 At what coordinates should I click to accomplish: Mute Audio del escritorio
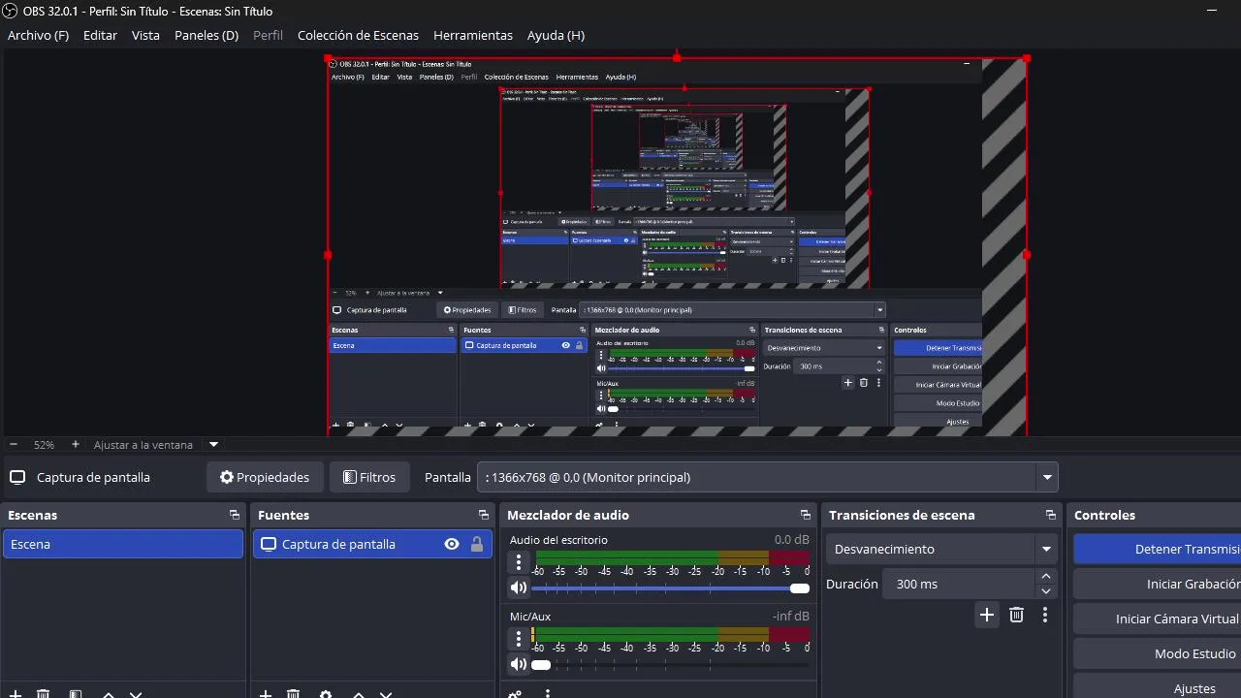519,587
